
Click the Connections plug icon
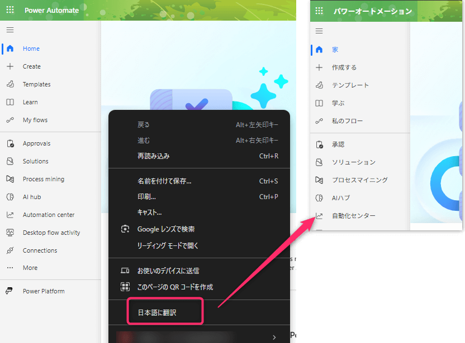point(10,250)
